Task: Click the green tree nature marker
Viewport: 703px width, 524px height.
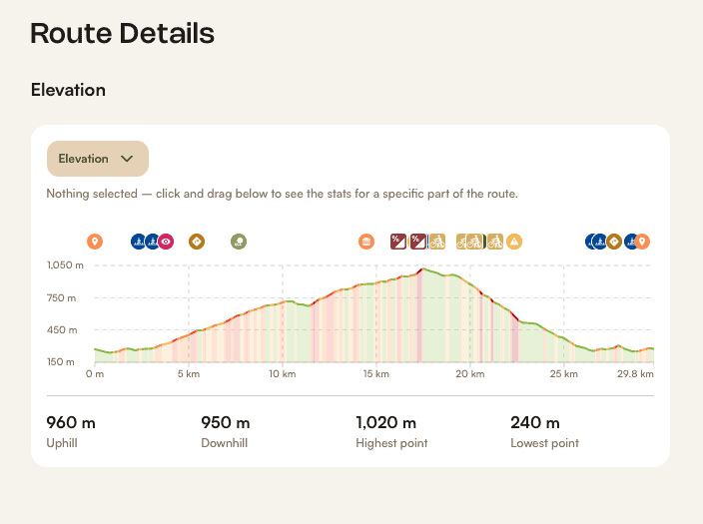Action: (239, 242)
